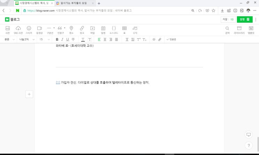Insert a link card with 링크 icon

(x=82, y=30)
